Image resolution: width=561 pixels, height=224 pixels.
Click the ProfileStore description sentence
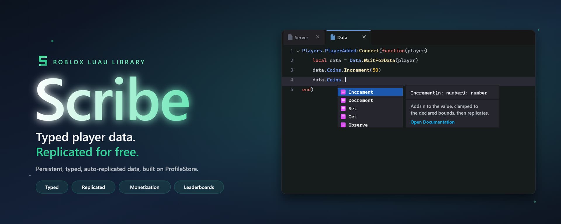117,169
